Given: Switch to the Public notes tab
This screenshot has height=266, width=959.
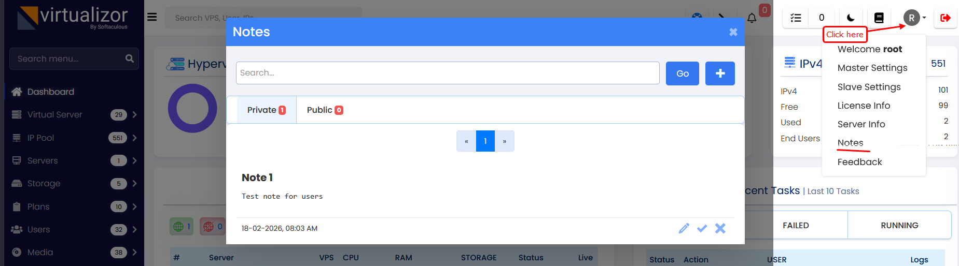Looking at the screenshot, I should pos(325,110).
